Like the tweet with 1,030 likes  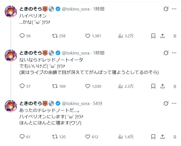point(88,86)
